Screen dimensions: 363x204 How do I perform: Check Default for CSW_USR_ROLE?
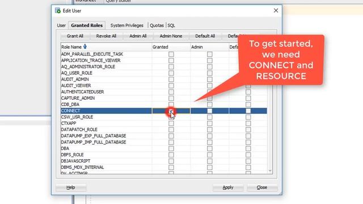[248, 117]
